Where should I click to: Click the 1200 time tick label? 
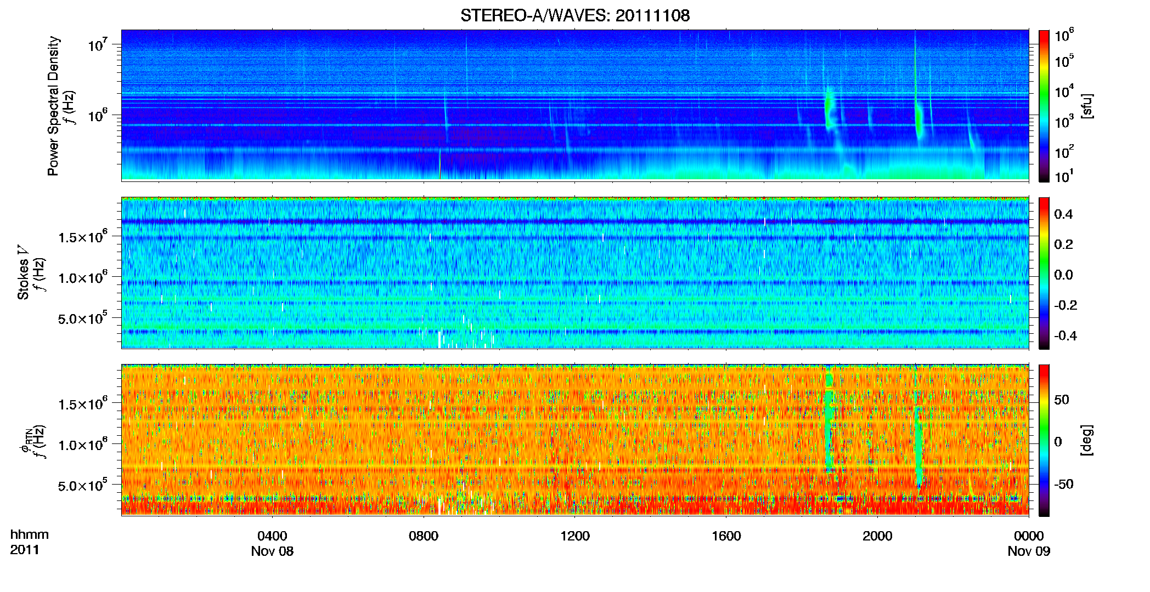575,536
